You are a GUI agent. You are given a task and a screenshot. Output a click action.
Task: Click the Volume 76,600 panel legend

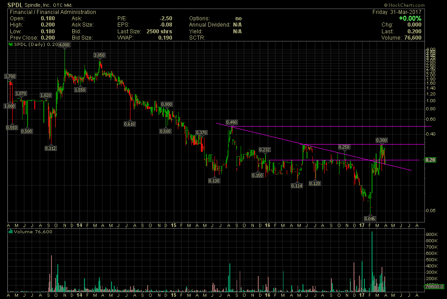click(33, 231)
